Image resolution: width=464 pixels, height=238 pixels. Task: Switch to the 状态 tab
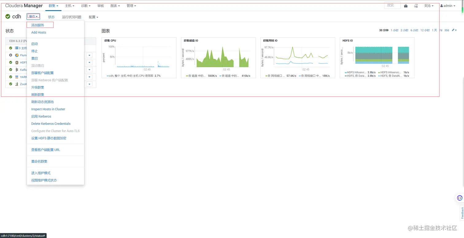tap(51, 17)
